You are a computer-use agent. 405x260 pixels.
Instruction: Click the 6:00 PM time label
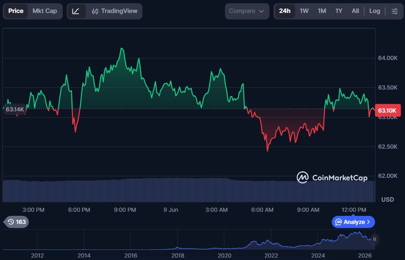click(x=79, y=210)
